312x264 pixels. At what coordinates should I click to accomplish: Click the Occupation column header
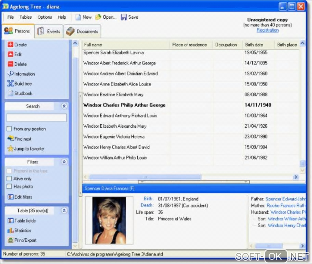[x=228, y=45]
